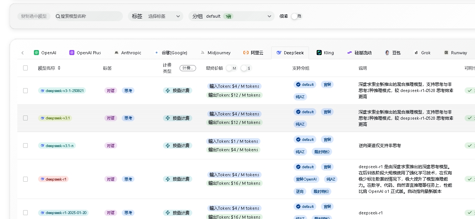
Task: Click the 硅基流动 purple logo icon
Action: pyautogui.click(x=349, y=53)
